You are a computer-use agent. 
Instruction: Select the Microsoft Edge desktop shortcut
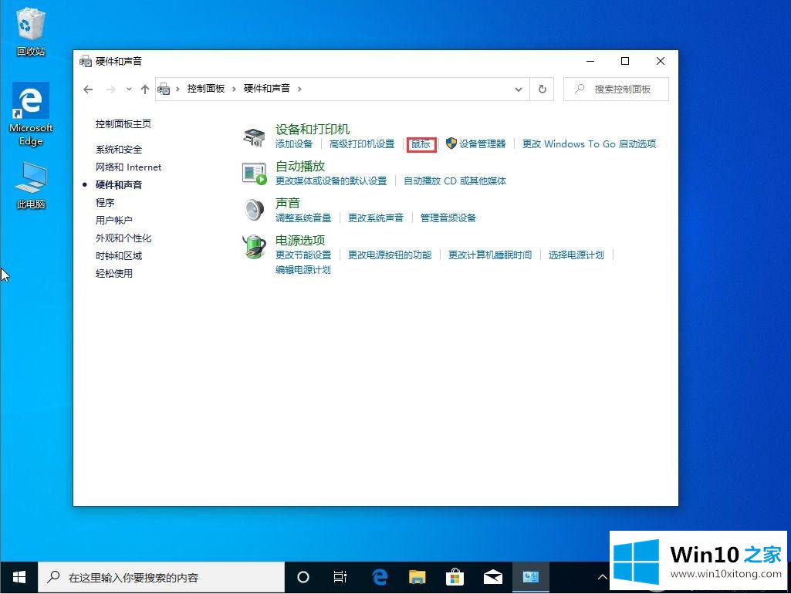(31, 114)
